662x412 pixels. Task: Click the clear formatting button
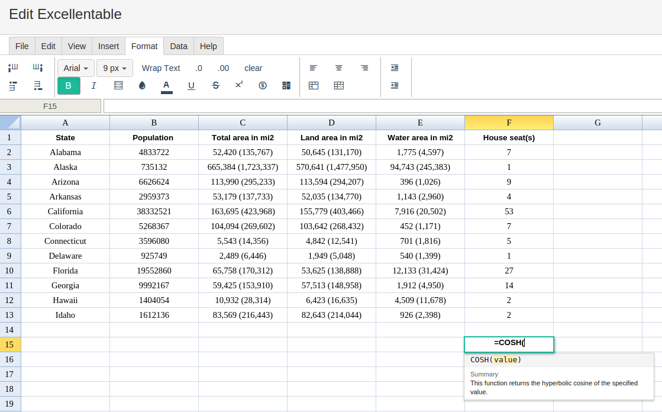[x=253, y=68]
